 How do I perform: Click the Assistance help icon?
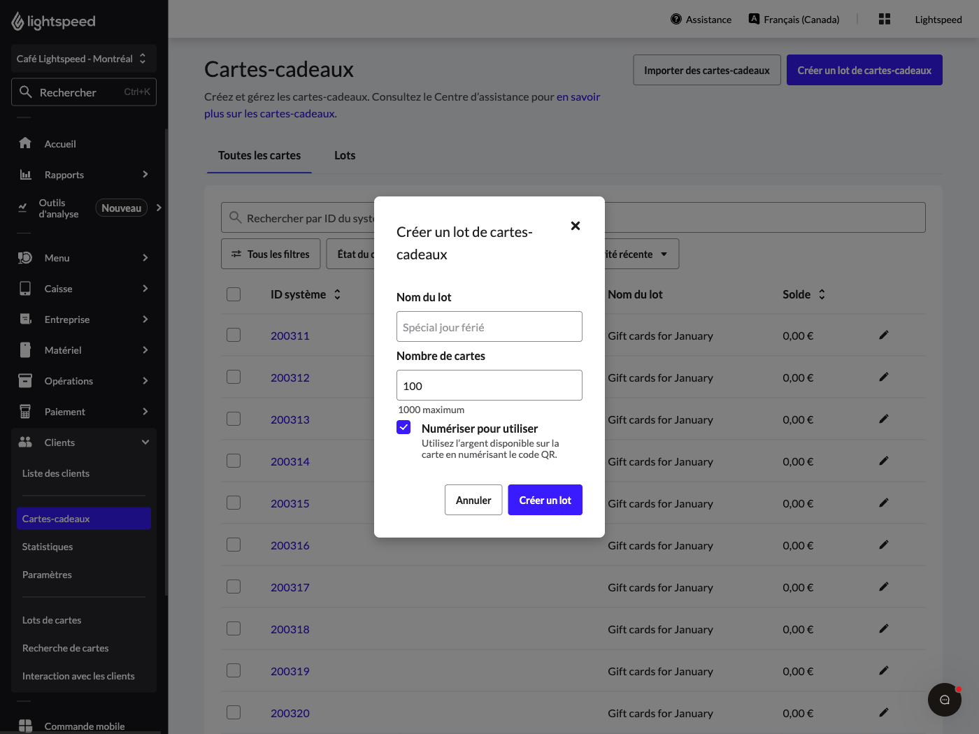click(676, 19)
